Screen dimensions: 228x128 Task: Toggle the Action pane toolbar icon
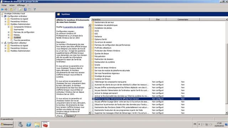29,10
